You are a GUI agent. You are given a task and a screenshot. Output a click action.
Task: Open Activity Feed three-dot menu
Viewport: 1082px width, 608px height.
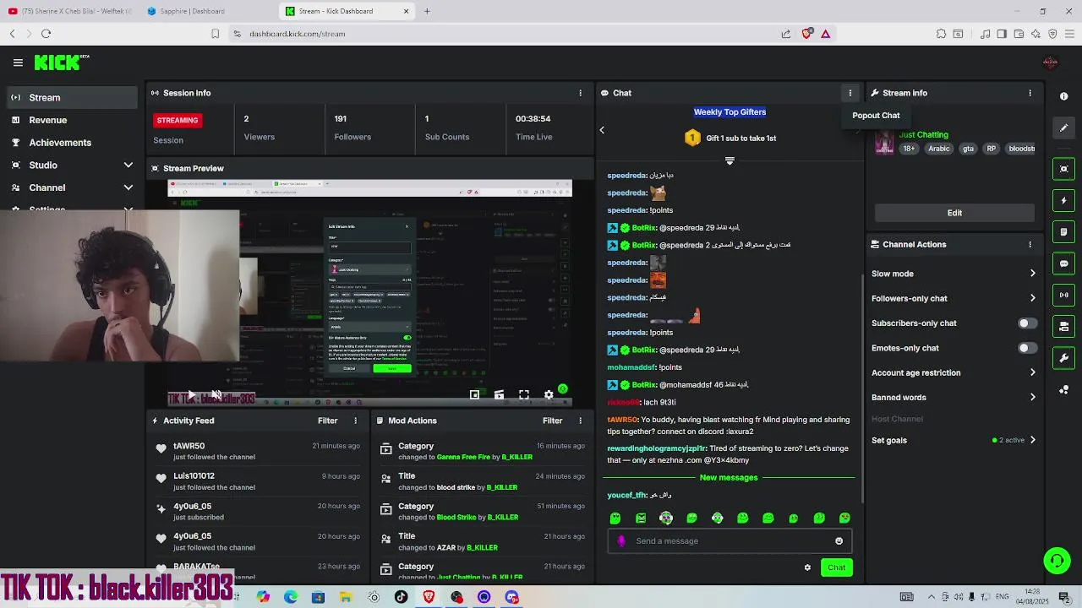tap(355, 421)
